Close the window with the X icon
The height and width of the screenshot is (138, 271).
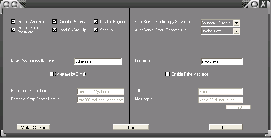[x=263, y=4]
